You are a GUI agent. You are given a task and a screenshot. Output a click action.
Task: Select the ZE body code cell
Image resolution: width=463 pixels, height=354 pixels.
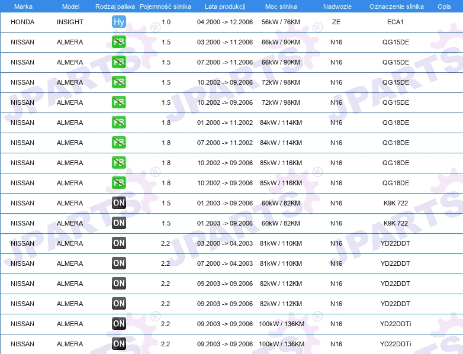[x=336, y=22]
